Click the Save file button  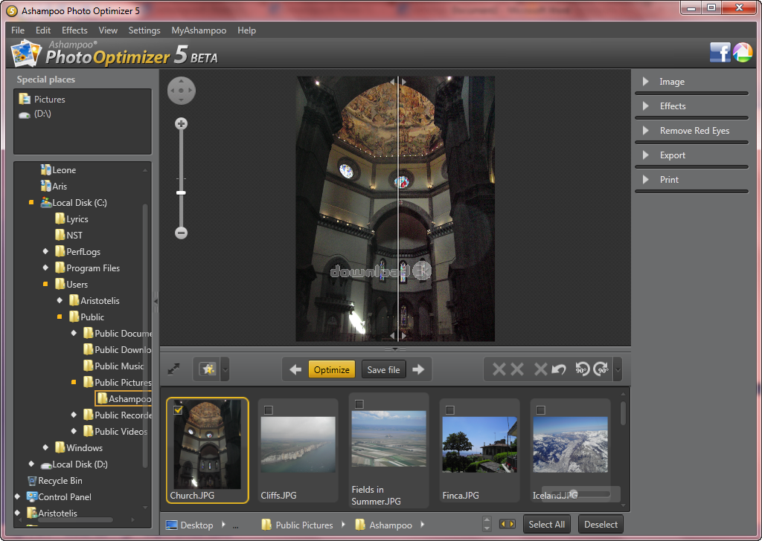pos(383,370)
